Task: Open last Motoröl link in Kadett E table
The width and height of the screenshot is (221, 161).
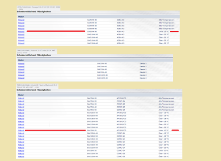Action: 21,157
